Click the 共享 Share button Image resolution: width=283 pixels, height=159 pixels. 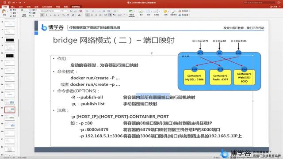(x=274, y=7)
